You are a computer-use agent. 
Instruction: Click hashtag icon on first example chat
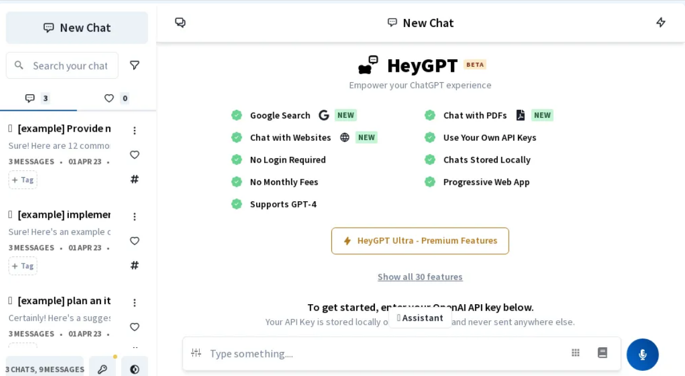click(x=134, y=179)
